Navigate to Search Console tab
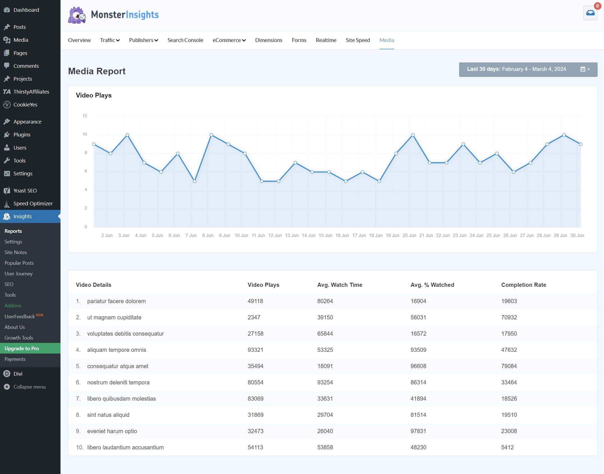This screenshot has width=604, height=474. point(185,40)
